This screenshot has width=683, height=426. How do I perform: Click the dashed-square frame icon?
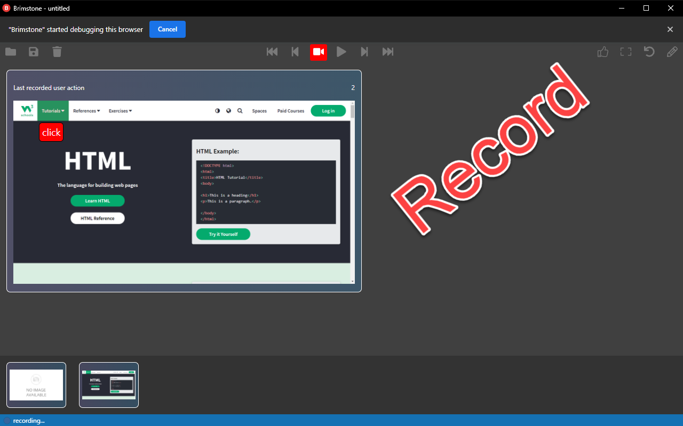coord(626,52)
